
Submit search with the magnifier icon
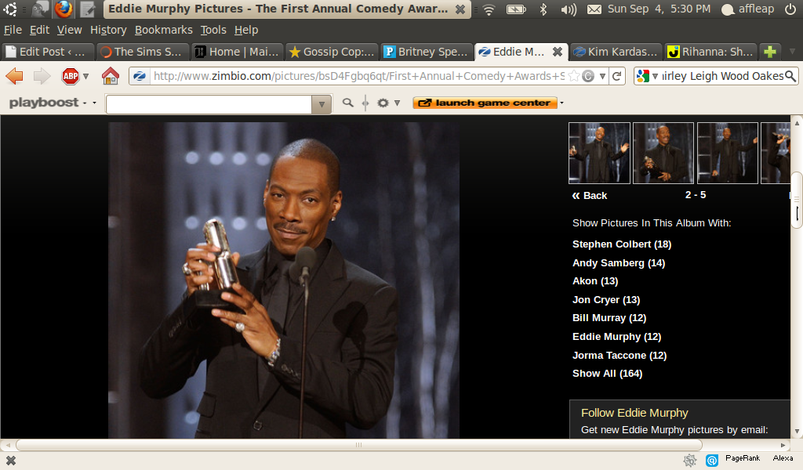tap(790, 76)
